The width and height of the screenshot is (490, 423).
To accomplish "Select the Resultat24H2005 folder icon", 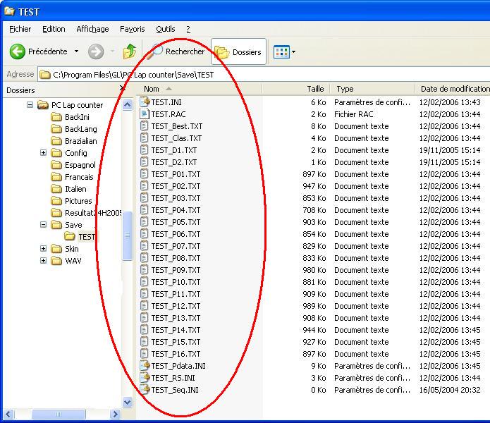I will 56,213.
